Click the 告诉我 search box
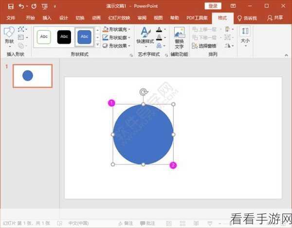 coord(248,18)
